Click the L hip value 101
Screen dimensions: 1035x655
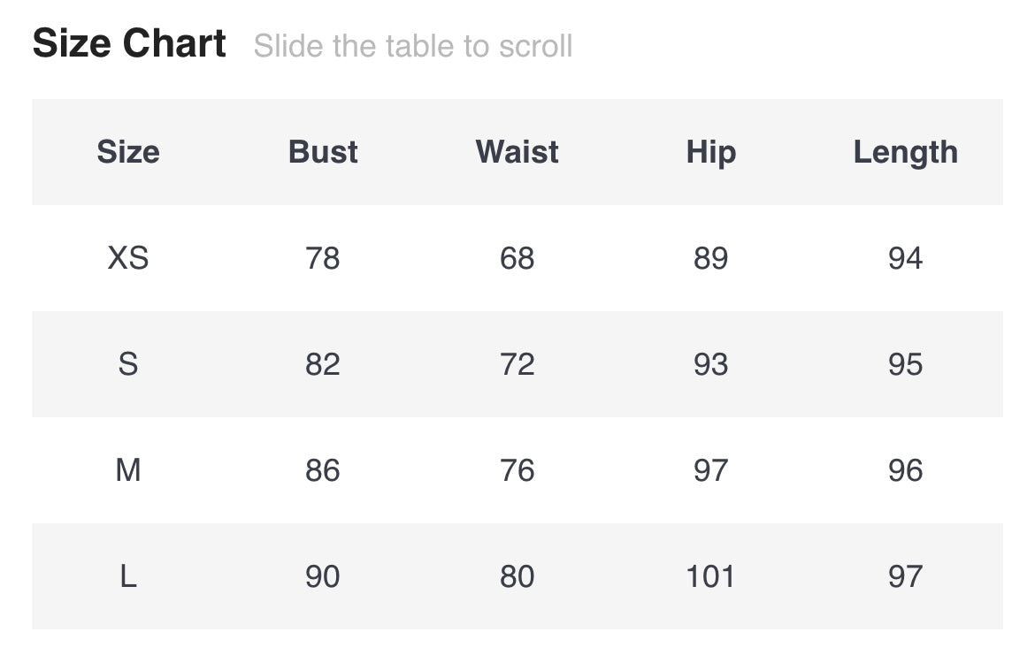coord(710,576)
